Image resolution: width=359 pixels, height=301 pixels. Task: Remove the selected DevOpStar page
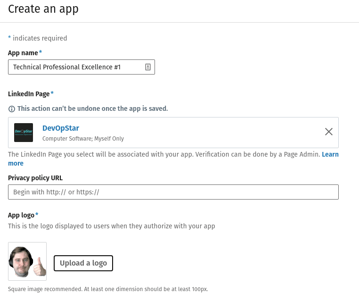tap(328, 132)
